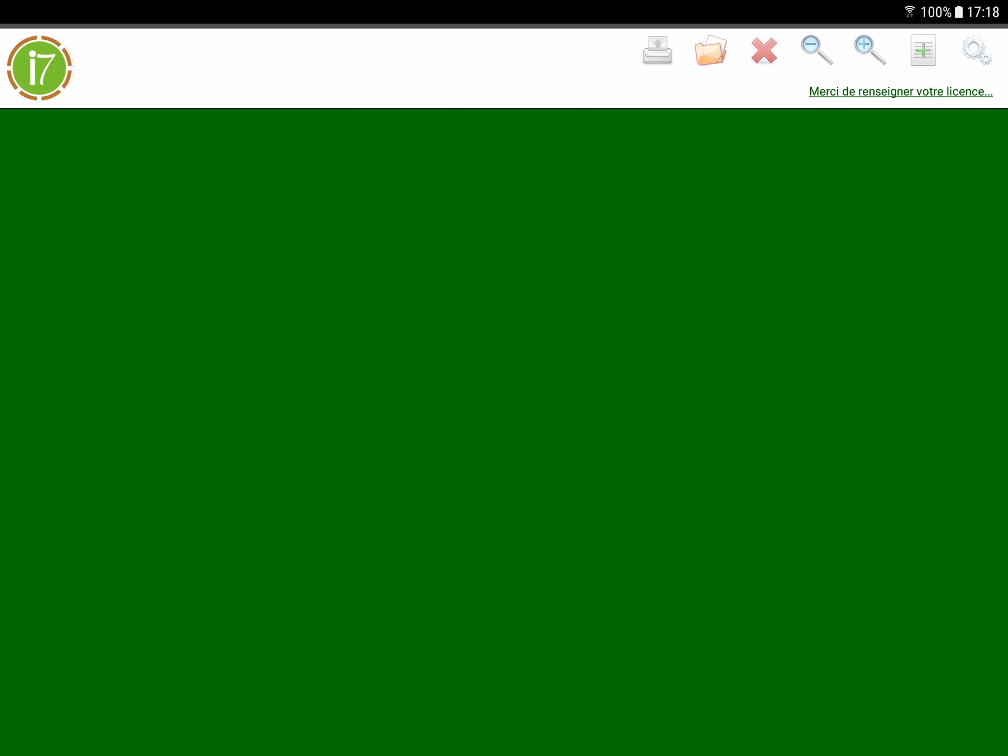This screenshot has width=1008, height=756.
Task: Click the red X delete icon
Action: 764,51
